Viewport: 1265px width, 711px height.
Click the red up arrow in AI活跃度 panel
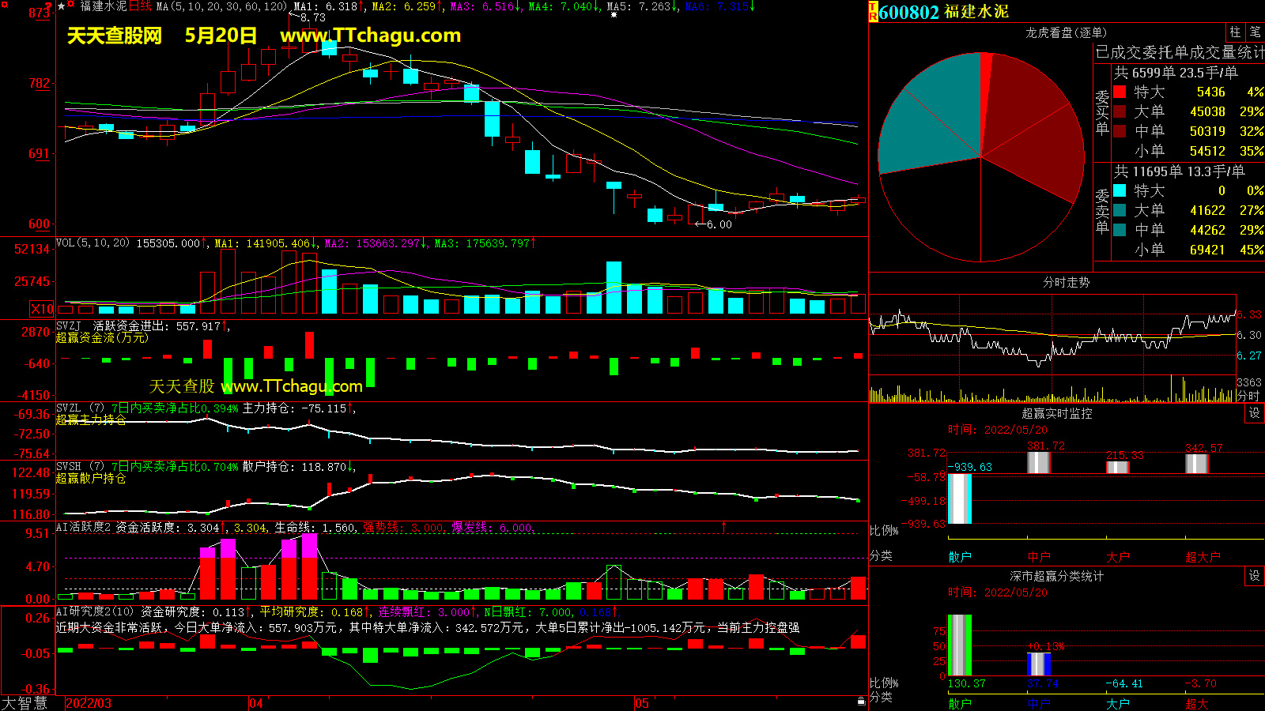coord(723,526)
